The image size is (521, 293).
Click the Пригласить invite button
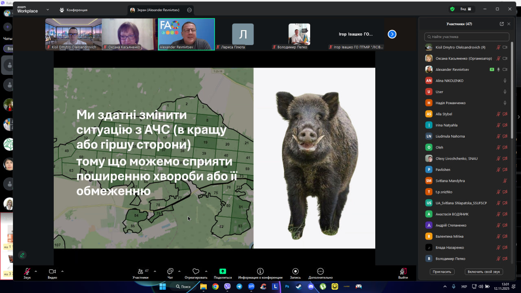click(442, 271)
